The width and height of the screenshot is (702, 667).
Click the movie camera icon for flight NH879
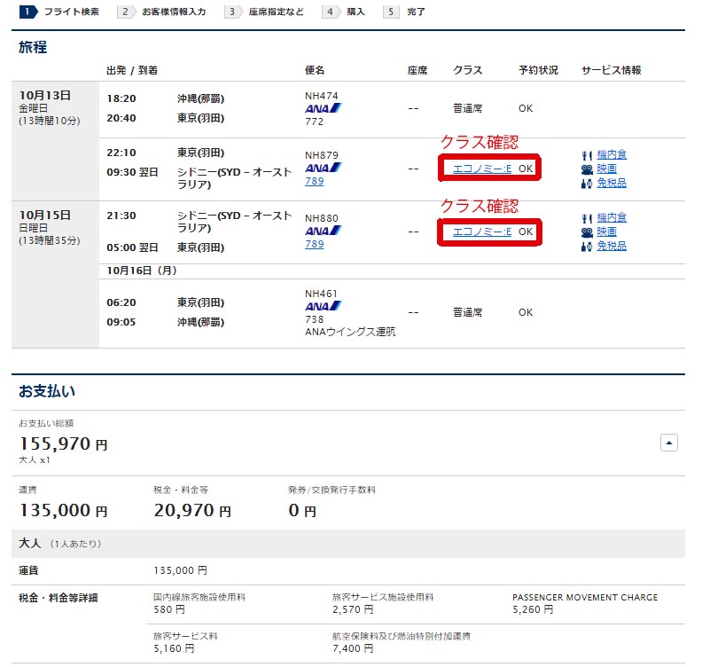pos(586,169)
